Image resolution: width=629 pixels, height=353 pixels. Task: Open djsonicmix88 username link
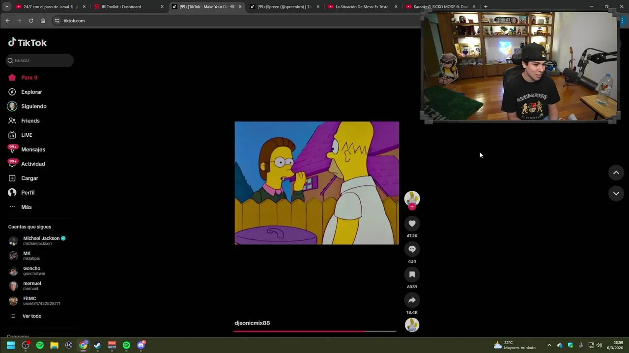point(252,323)
